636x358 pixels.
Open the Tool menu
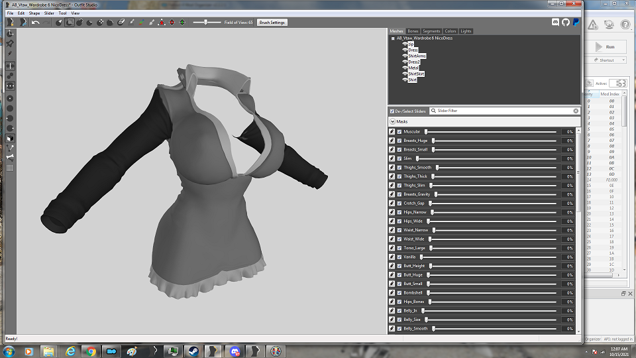62,13
